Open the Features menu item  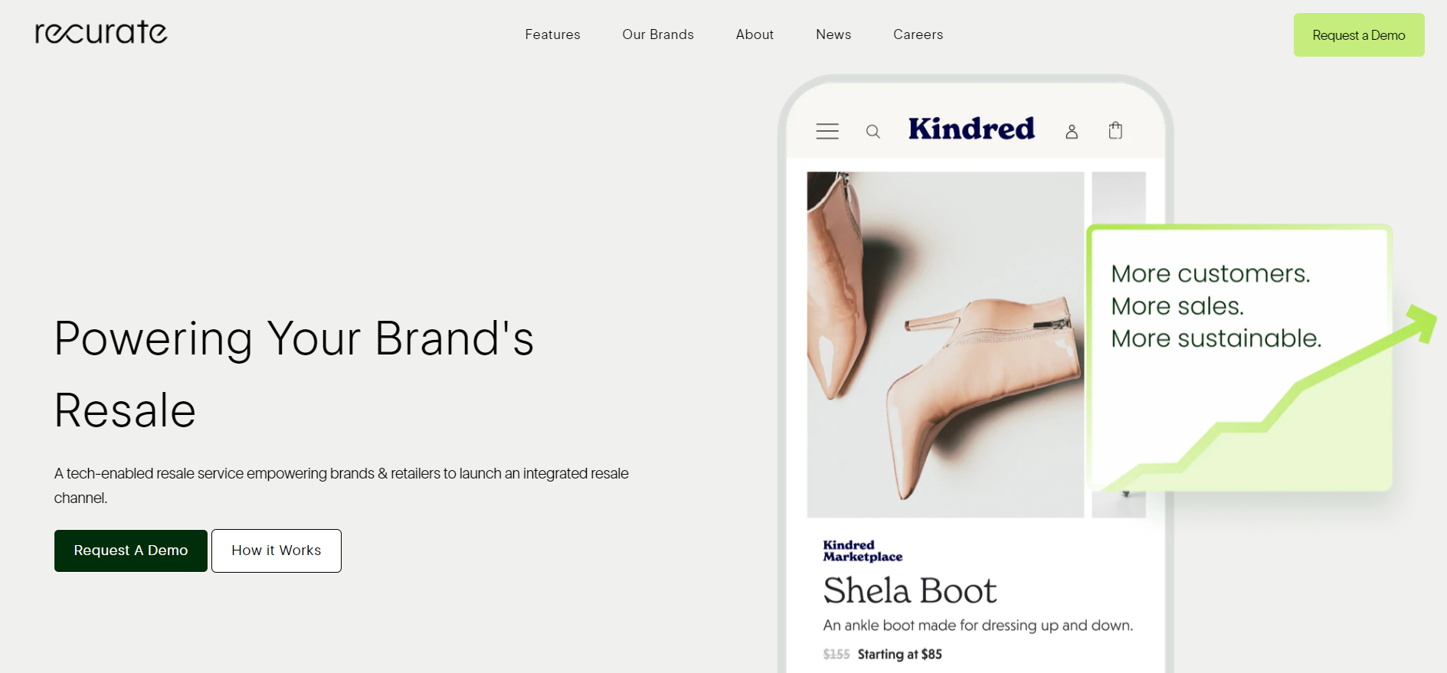tap(552, 34)
